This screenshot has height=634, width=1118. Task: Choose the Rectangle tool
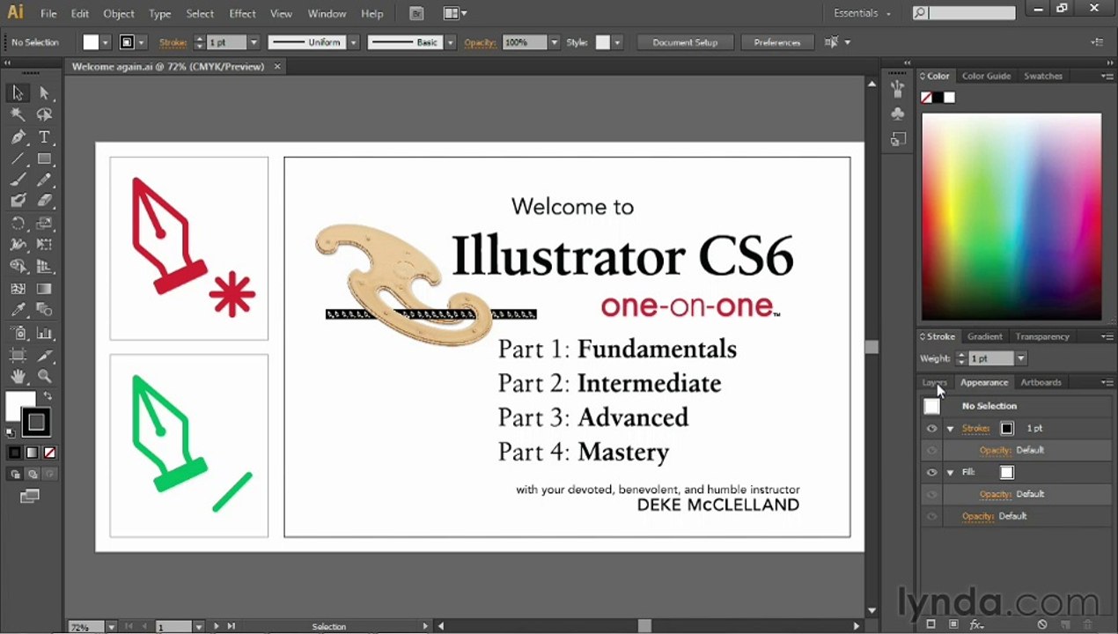(x=44, y=158)
